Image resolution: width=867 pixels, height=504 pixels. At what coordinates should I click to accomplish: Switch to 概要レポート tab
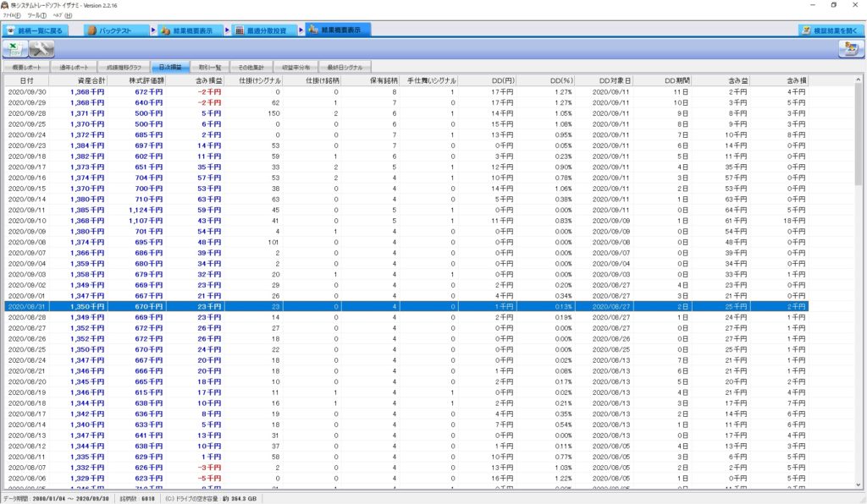tap(26, 66)
